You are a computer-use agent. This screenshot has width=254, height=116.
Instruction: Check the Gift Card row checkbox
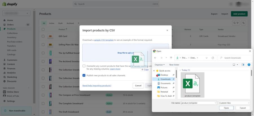pos(43,36)
